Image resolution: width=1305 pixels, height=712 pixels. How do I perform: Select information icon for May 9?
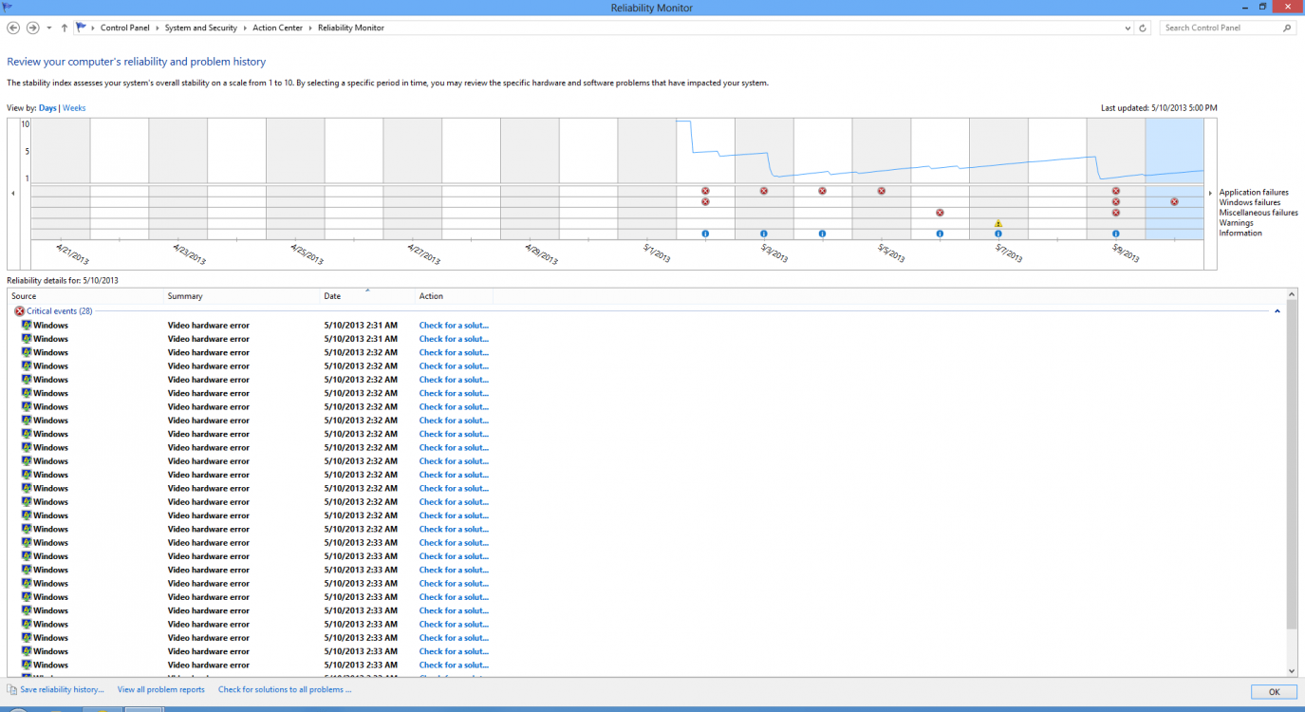pyautogui.click(x=1116, y=234)
